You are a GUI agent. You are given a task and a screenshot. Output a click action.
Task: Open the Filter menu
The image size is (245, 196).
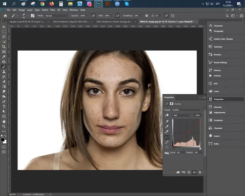point(53,9)
